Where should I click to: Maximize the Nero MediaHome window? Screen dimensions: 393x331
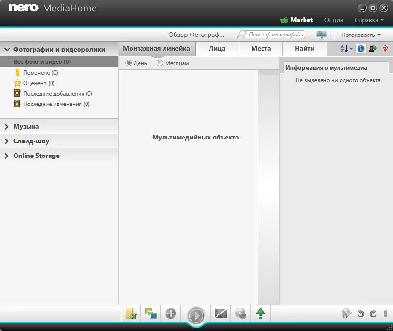coord(373,8)
